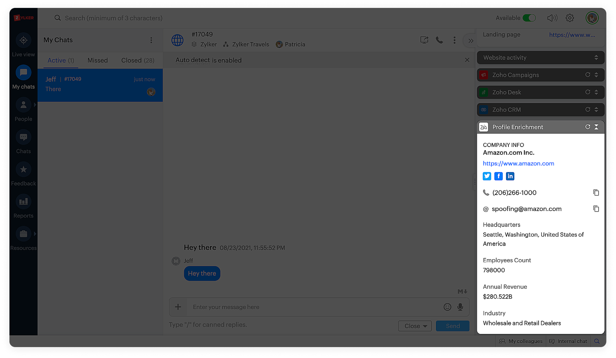Open the emoji picker

pos(447,307)
